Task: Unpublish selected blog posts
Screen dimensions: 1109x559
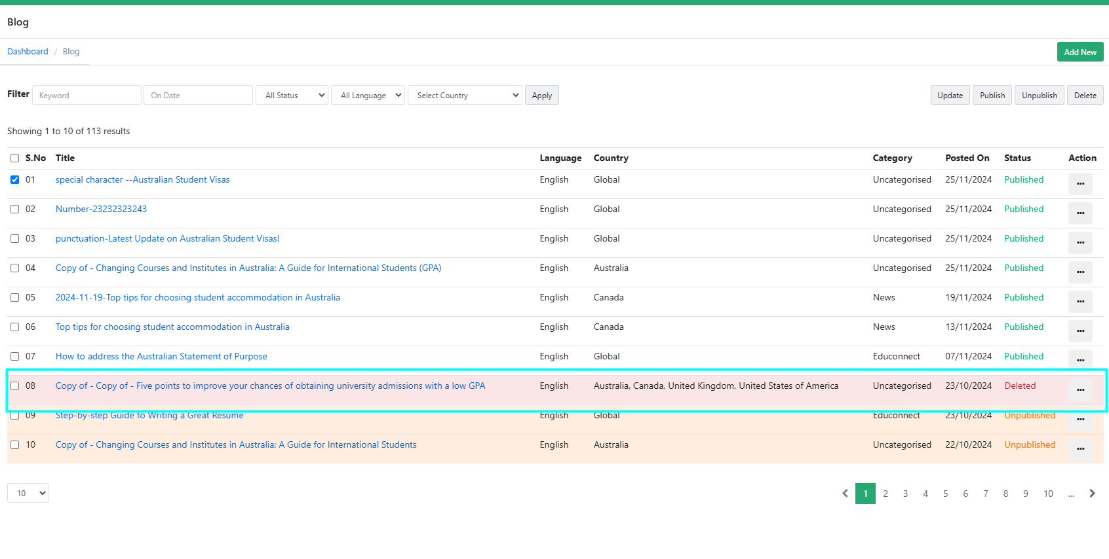Action: [x=1040, y=96]
